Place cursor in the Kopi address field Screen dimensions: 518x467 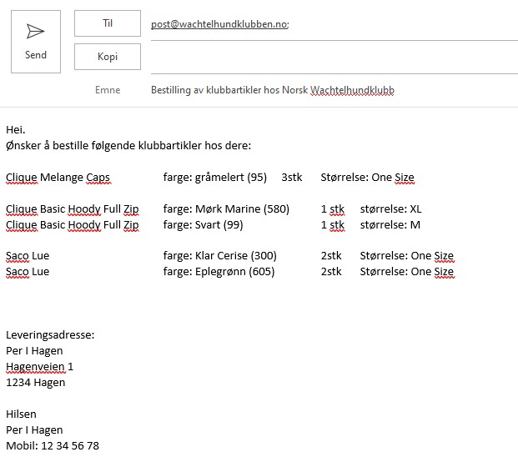pyautogui.click(x=334, y=58)
